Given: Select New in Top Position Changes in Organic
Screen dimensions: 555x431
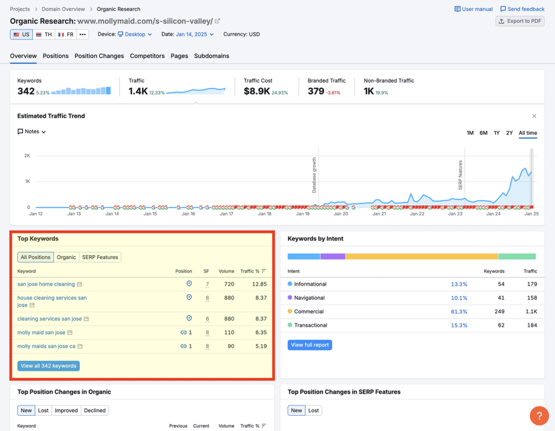Looking at the screenshot, I should [26, 410].
